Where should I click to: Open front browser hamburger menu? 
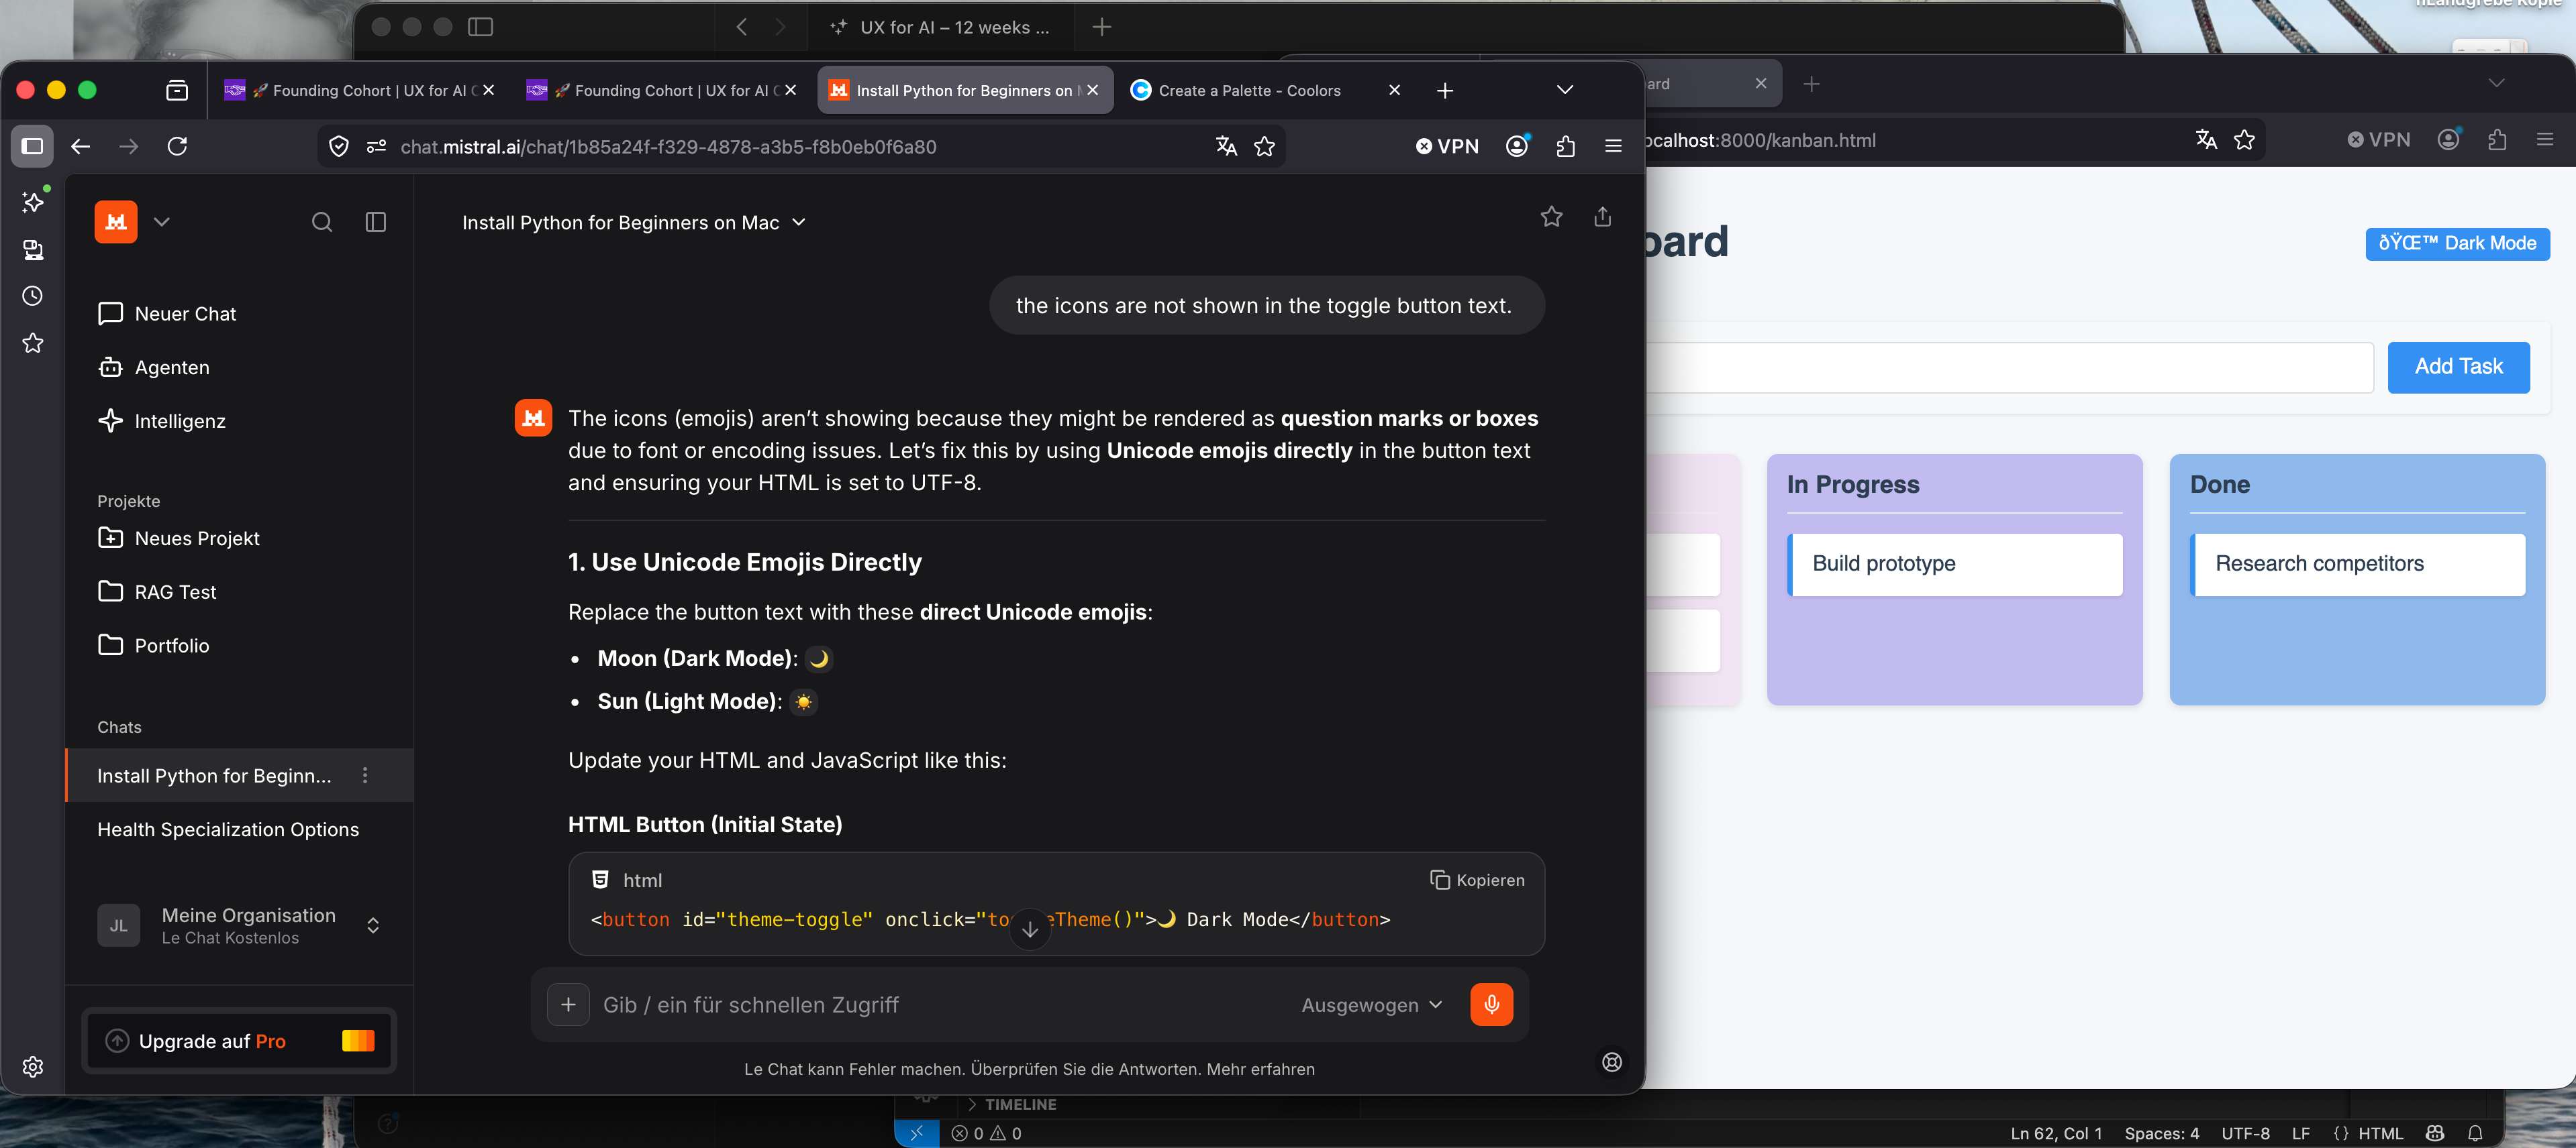(1613, 147)
